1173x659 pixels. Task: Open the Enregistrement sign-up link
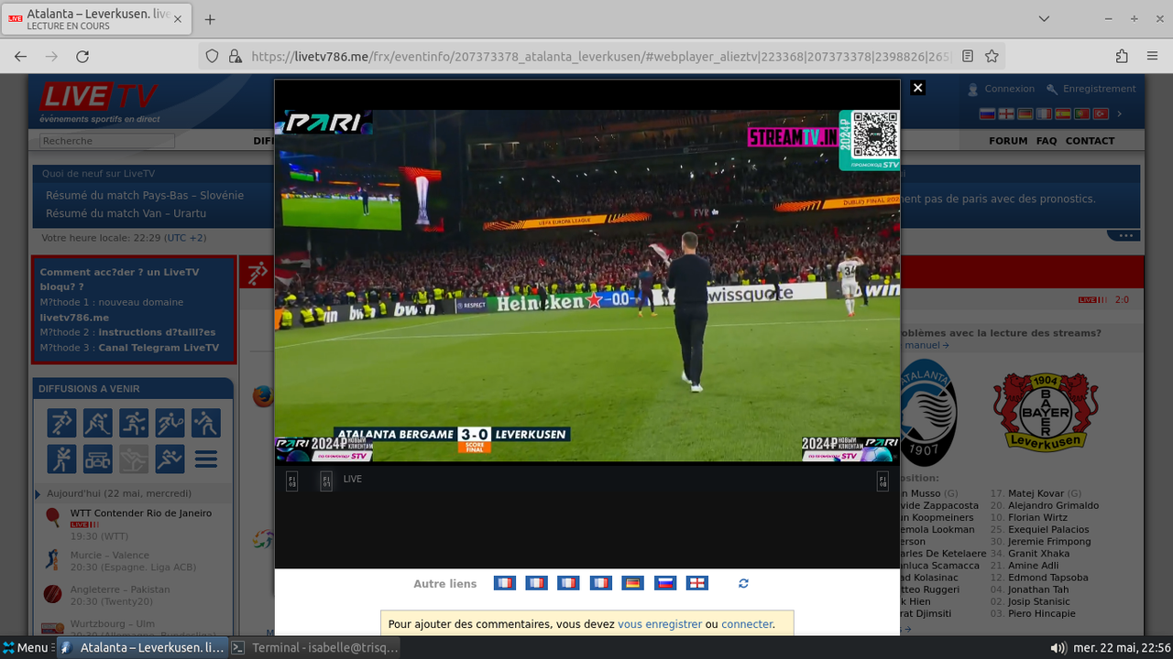click(x=1099, y=89)
